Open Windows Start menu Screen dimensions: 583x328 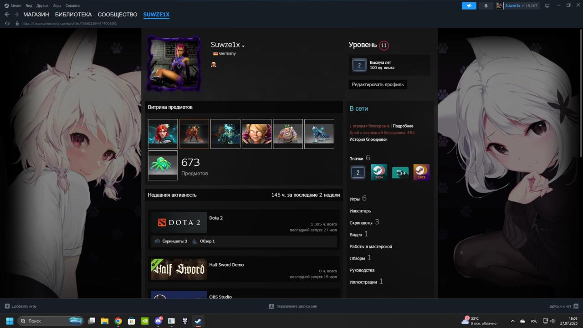(x=10, y=321)
